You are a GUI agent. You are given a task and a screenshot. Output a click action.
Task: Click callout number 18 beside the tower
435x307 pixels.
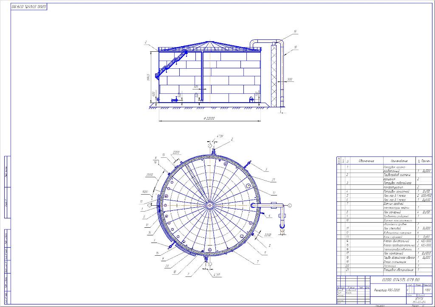click(295, 47)
